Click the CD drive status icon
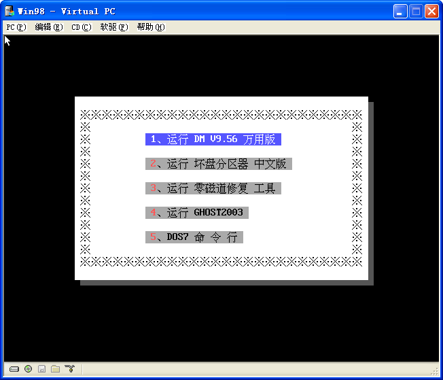 tap(28, 368)
